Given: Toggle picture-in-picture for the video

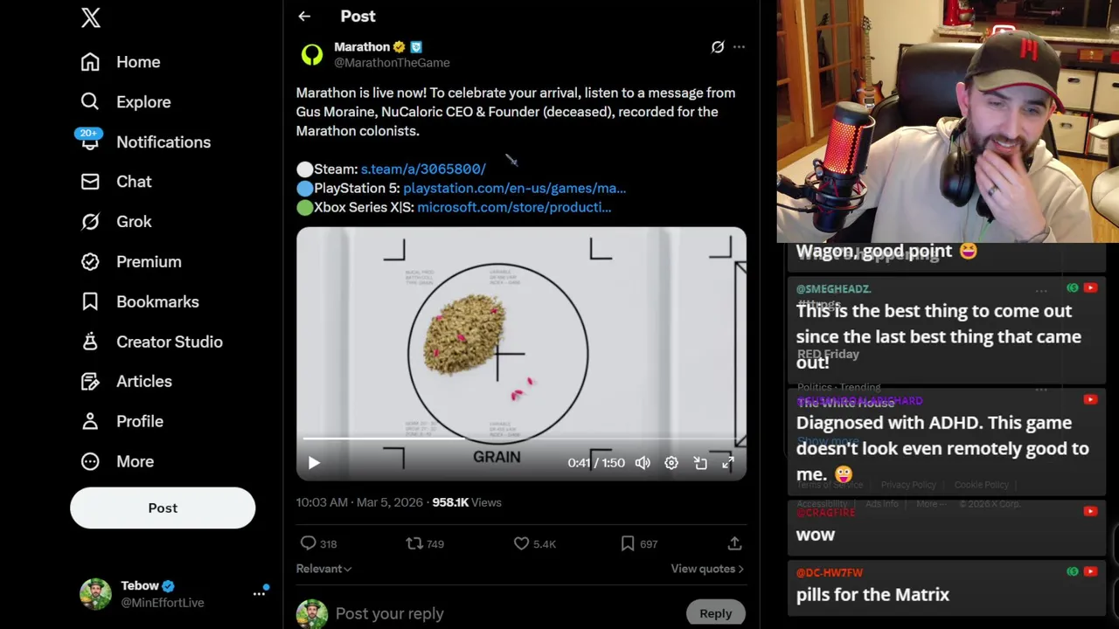Looking at the screenshot, I should (700, 463).
